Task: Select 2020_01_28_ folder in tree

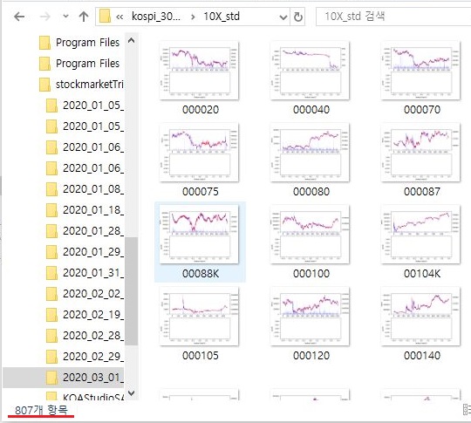Action: tap(85, 231)
